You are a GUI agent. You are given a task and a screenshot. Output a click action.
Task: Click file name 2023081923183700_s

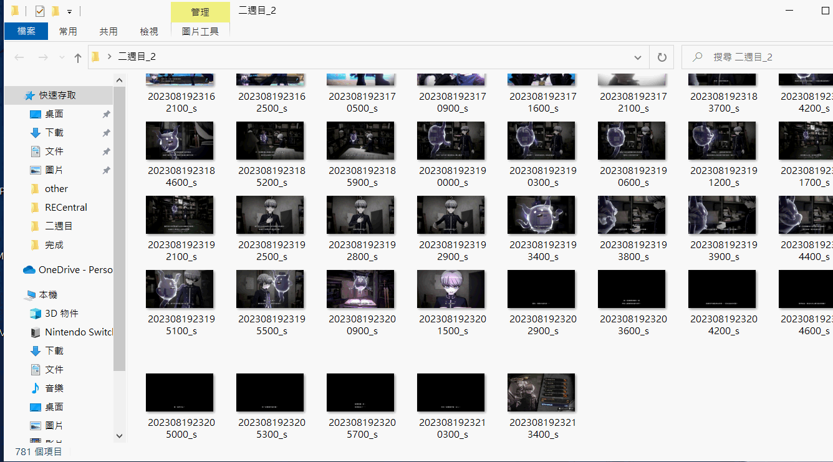point(724,102)
